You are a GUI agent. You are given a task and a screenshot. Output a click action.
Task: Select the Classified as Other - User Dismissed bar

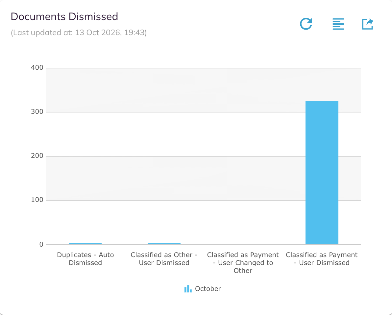(164, 244)
